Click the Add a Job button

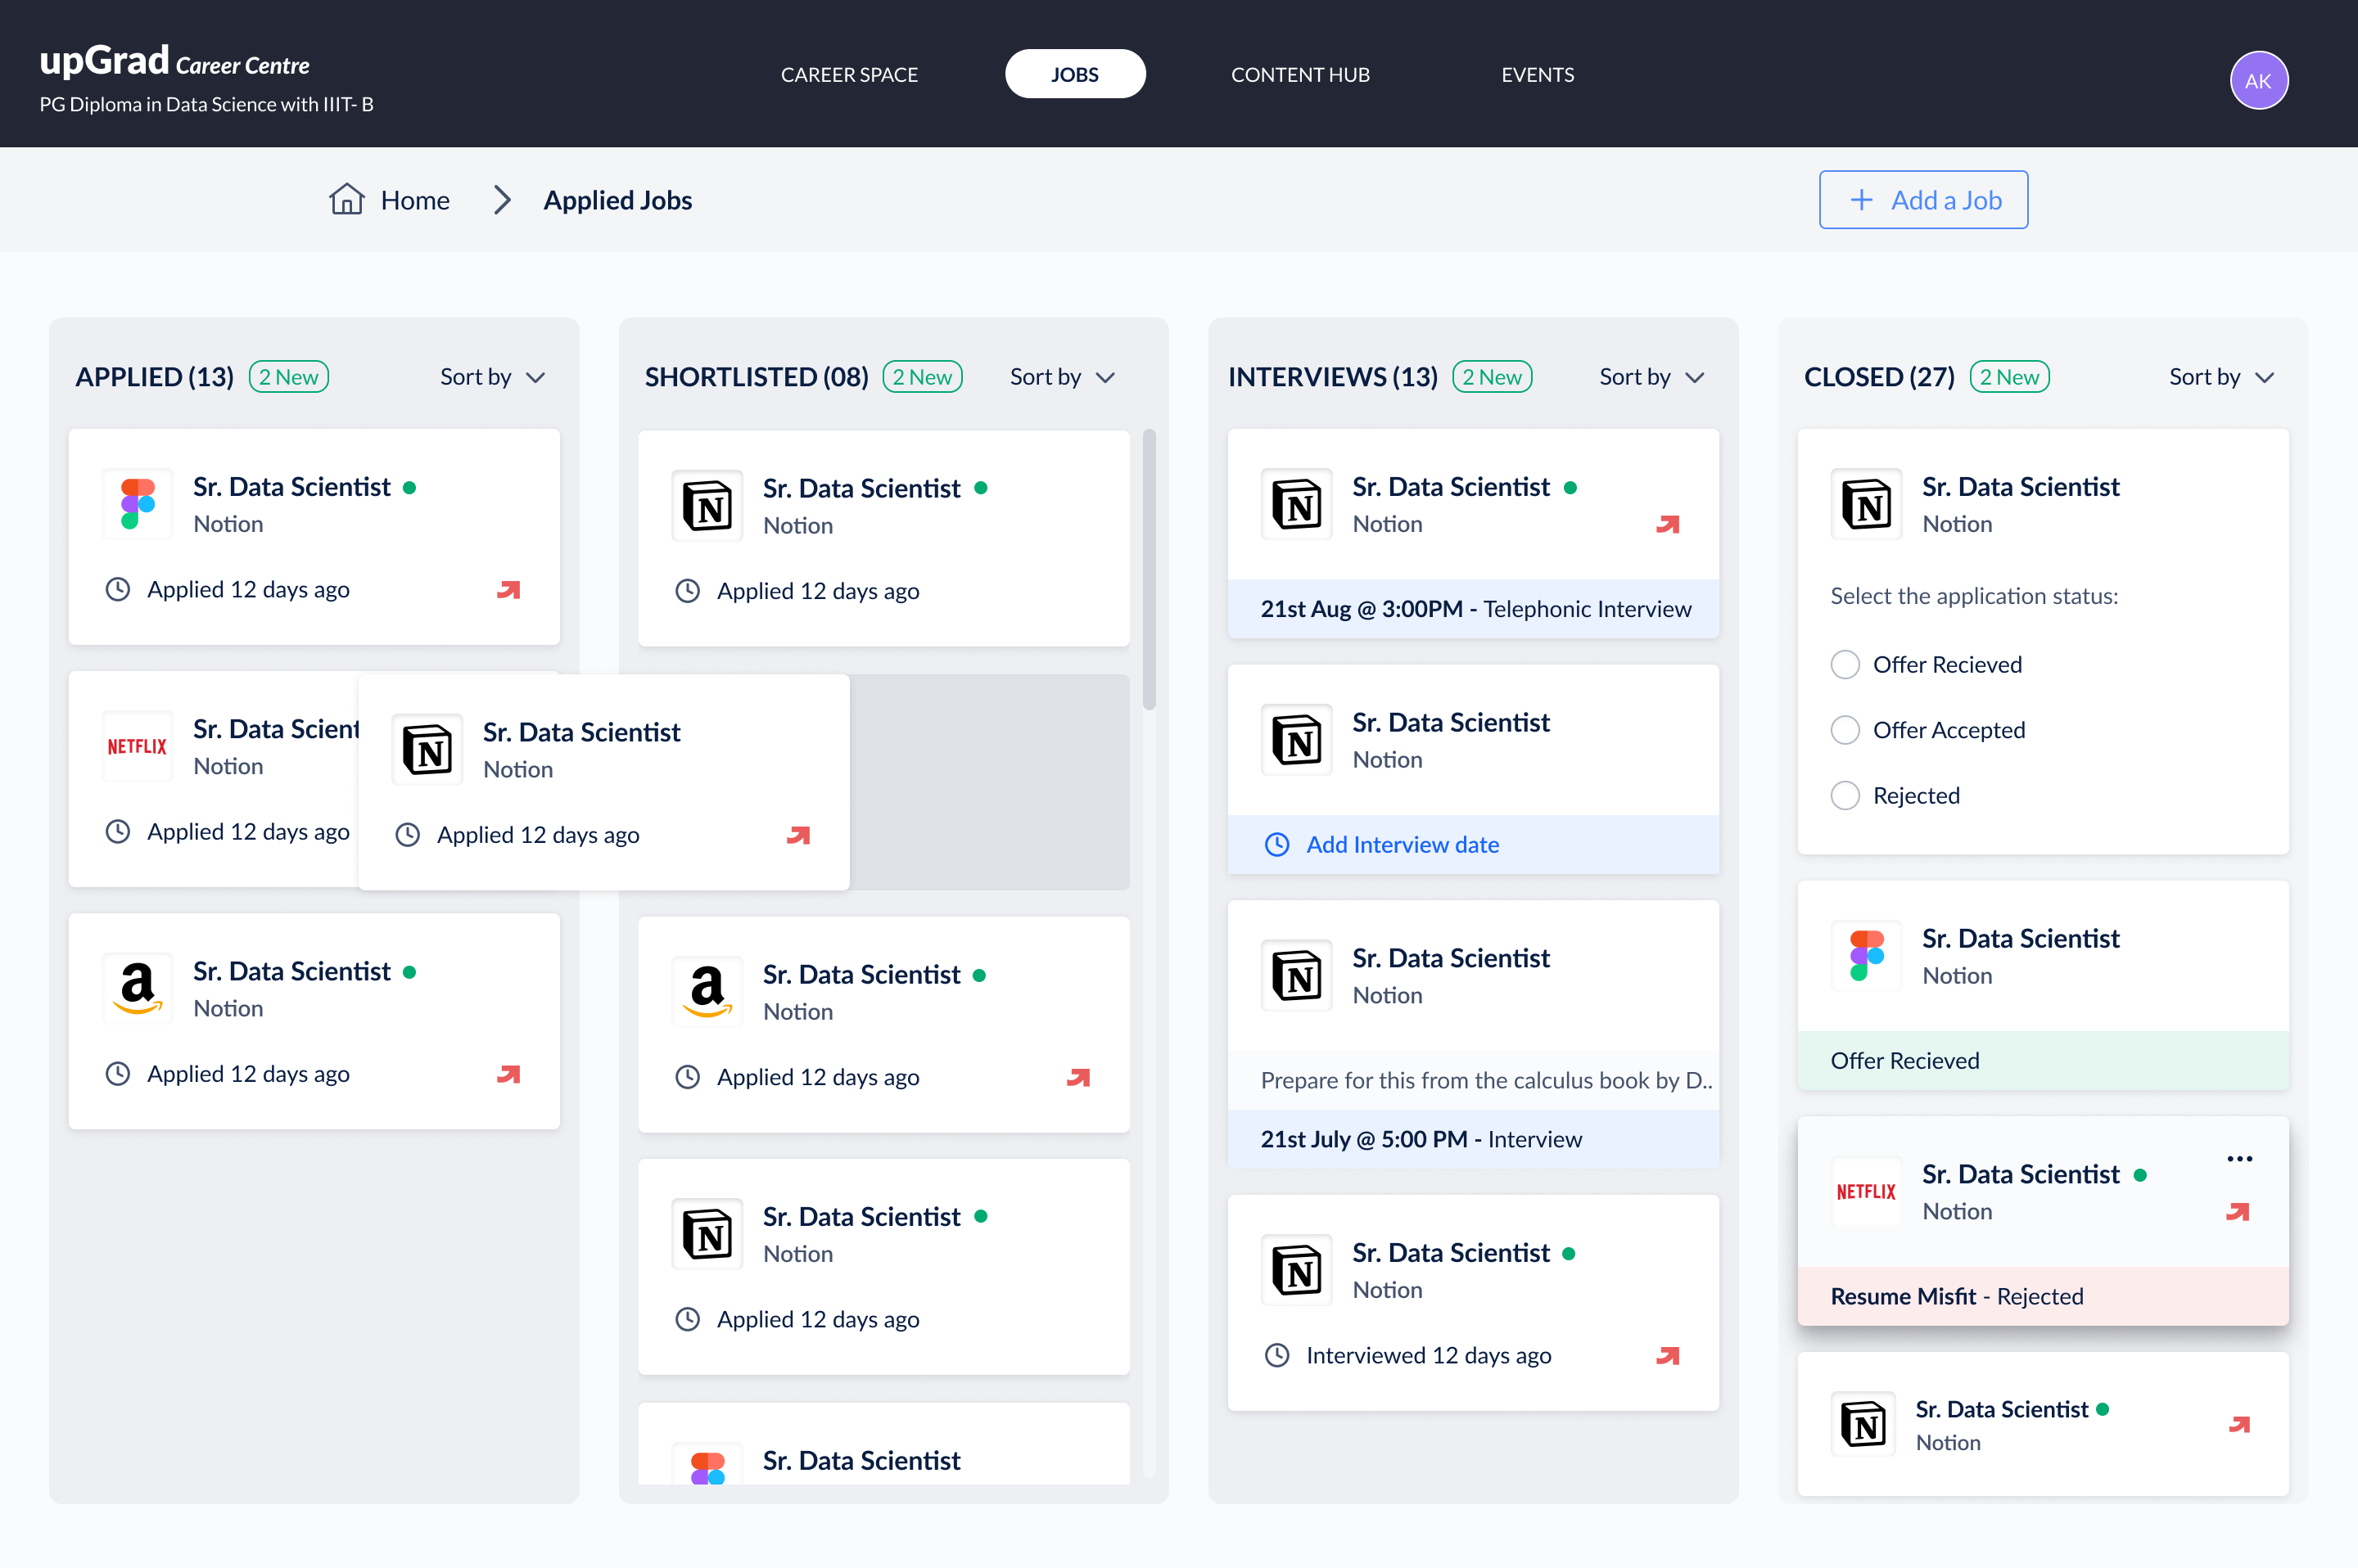tap(1922, 200)
